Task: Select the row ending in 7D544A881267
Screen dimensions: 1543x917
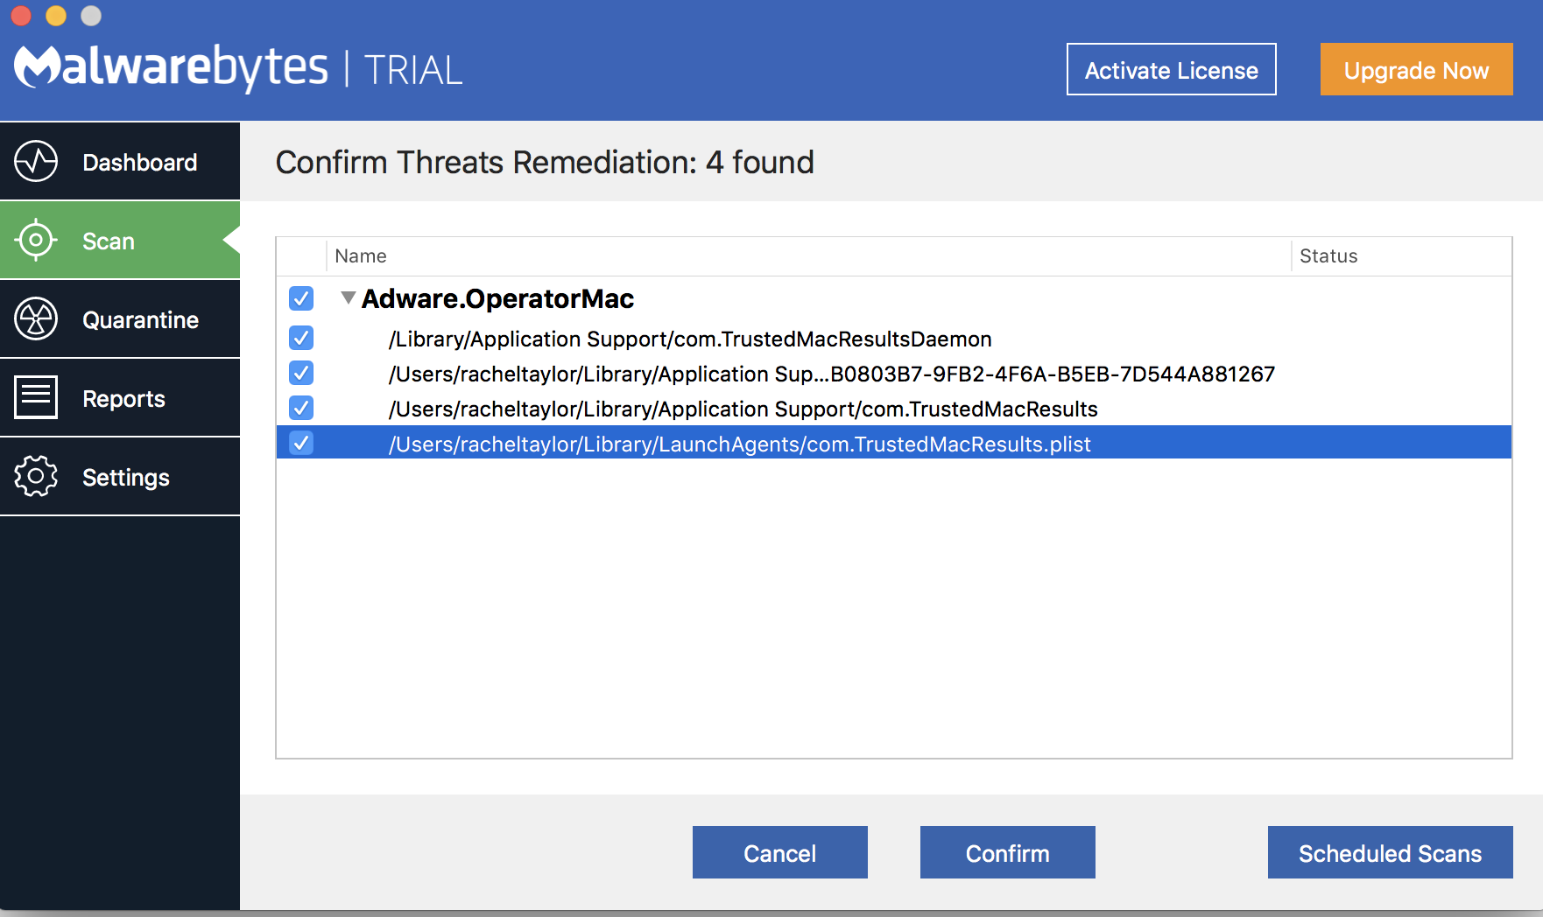Action: pos(894,374)
